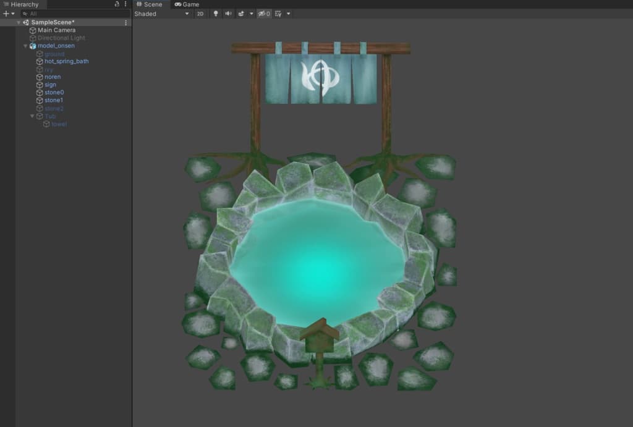Select Main Camera in the Hierarchy
Viewport: 633px width, 427px height.
pos(56,30)
